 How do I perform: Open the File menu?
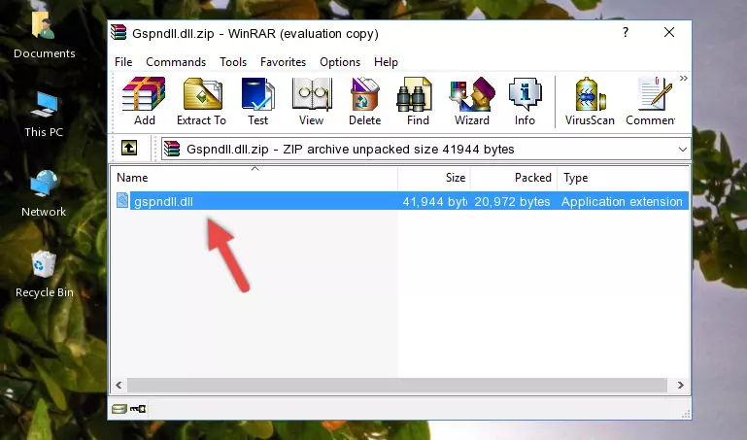[x=123, y=62]
